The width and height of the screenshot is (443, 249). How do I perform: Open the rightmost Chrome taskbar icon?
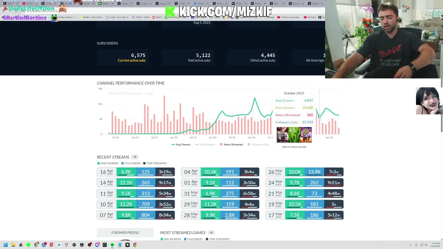[135, 245]
